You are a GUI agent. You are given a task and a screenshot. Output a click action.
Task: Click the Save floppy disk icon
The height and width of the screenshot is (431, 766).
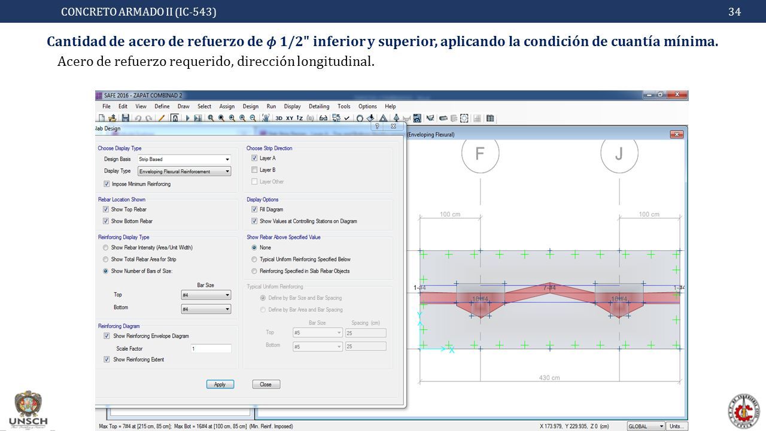click(125, 118)
